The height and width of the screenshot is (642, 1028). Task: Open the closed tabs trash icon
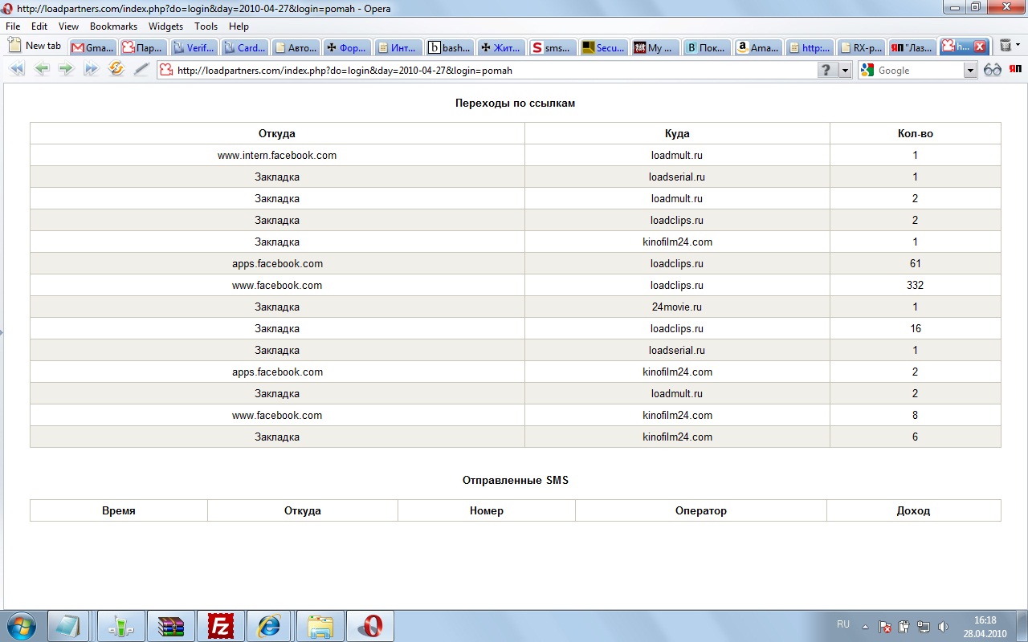[x=1005, y=47]
